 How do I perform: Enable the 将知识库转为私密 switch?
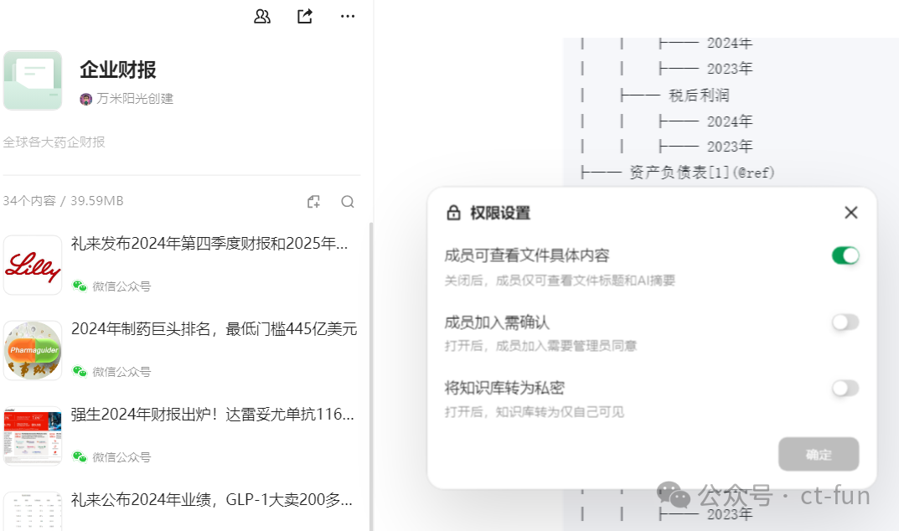845,389
